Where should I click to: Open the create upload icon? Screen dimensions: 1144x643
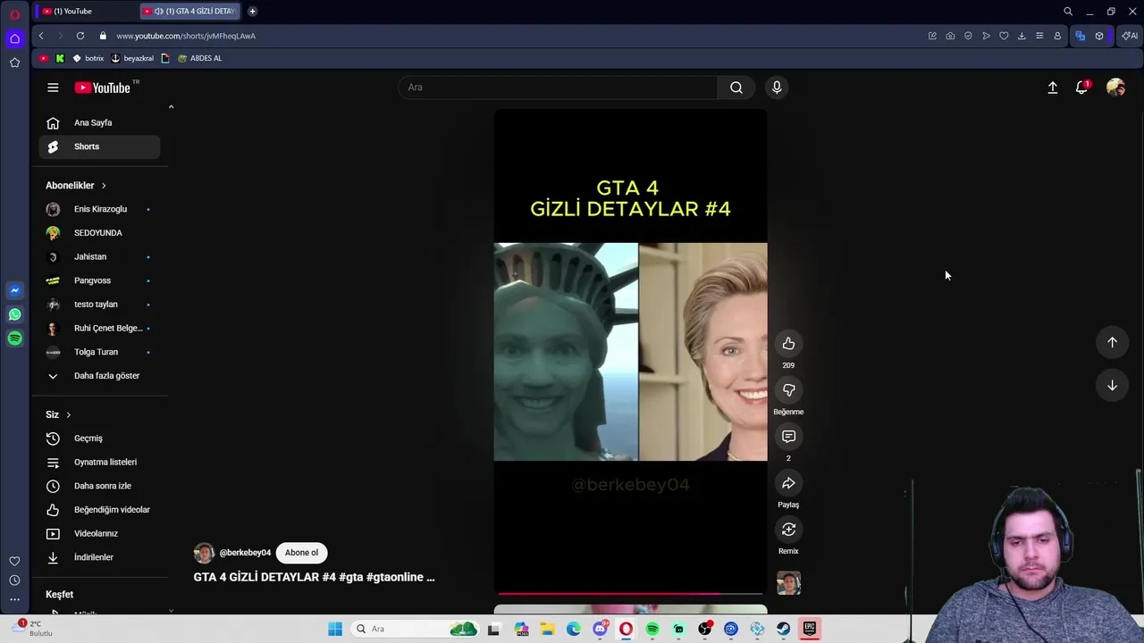pos(1053,88)
